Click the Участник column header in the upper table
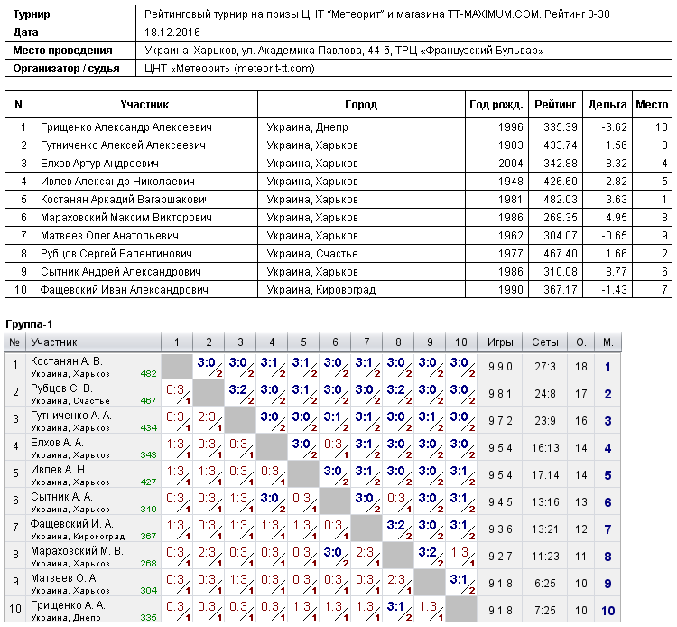This screenshot has height=627, width=677. [x=144, y=105]
